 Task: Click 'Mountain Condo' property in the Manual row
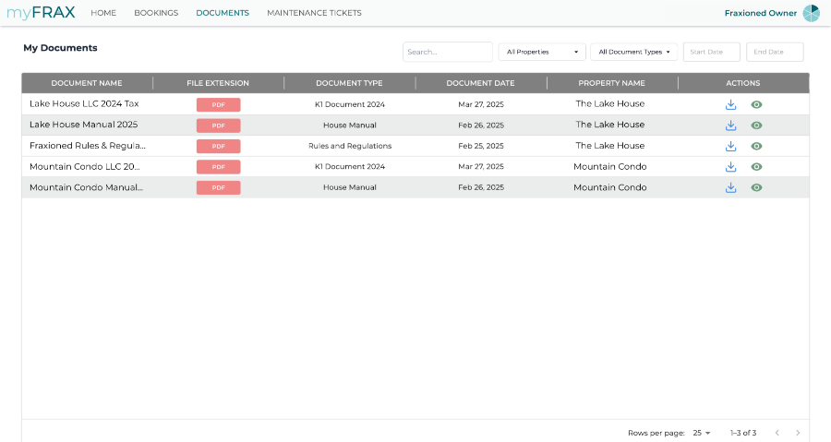coord(610,187)
